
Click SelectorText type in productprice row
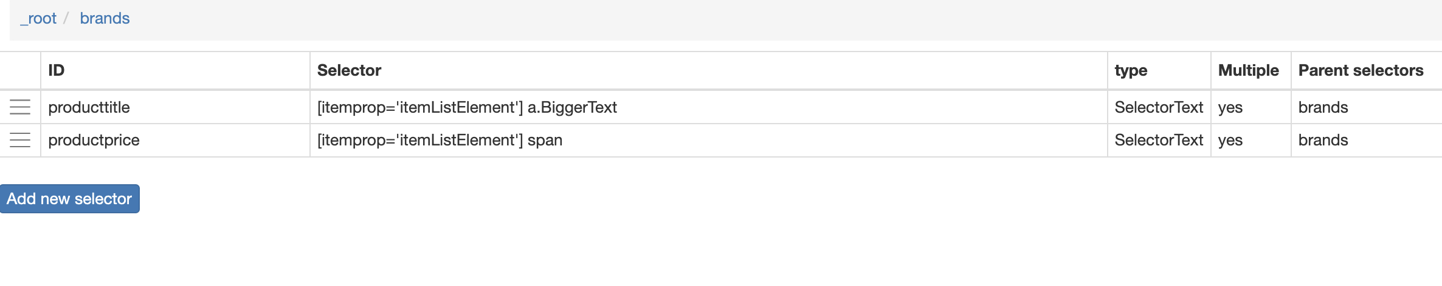pyautogui.click(x=1159, y=140)
